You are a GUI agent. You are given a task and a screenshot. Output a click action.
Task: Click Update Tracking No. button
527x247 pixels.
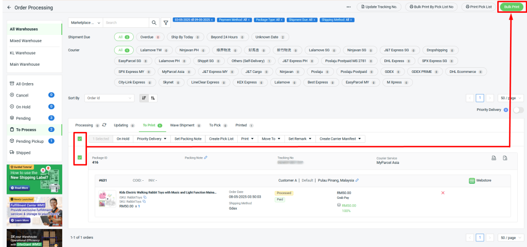(379, 7)
